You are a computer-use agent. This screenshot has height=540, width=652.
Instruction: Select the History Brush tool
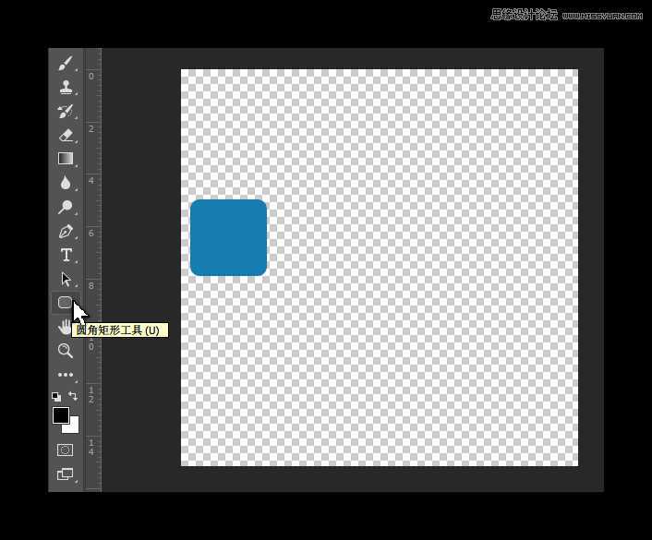tap(66, 111)
